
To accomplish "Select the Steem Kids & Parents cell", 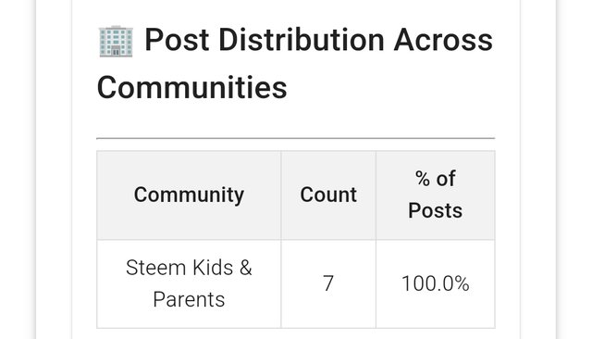I will (189, 283).
